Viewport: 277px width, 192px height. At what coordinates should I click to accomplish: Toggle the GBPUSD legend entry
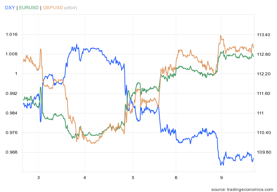tap(53, 7)
